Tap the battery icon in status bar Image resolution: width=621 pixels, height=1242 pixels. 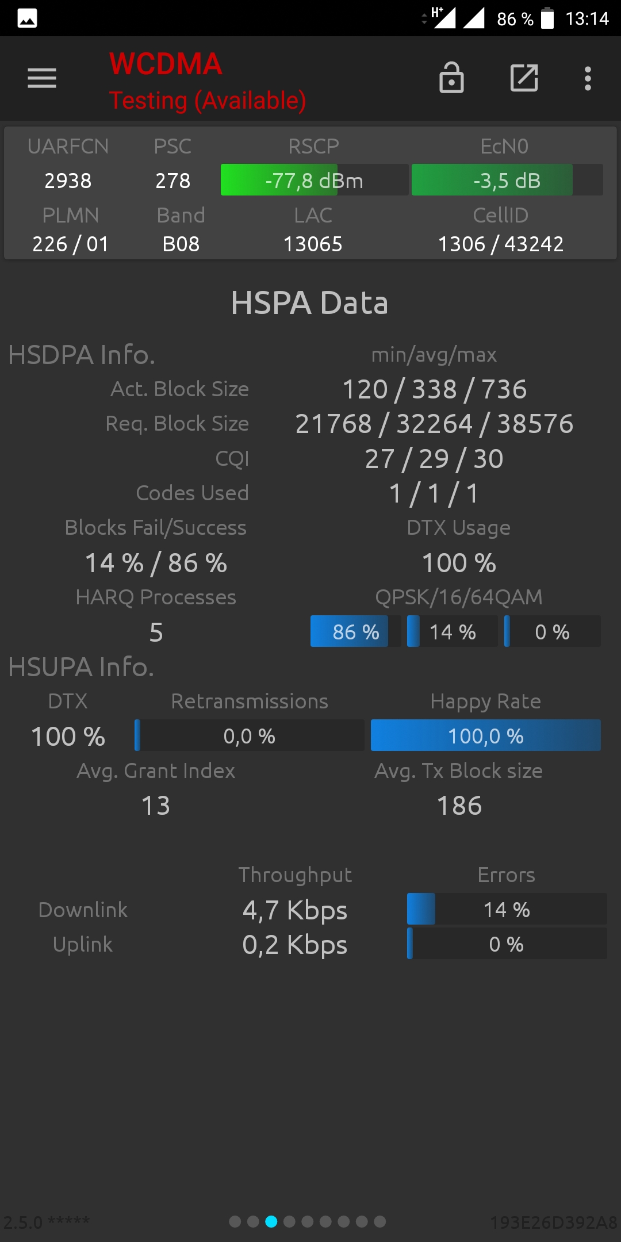pos(547,18)
